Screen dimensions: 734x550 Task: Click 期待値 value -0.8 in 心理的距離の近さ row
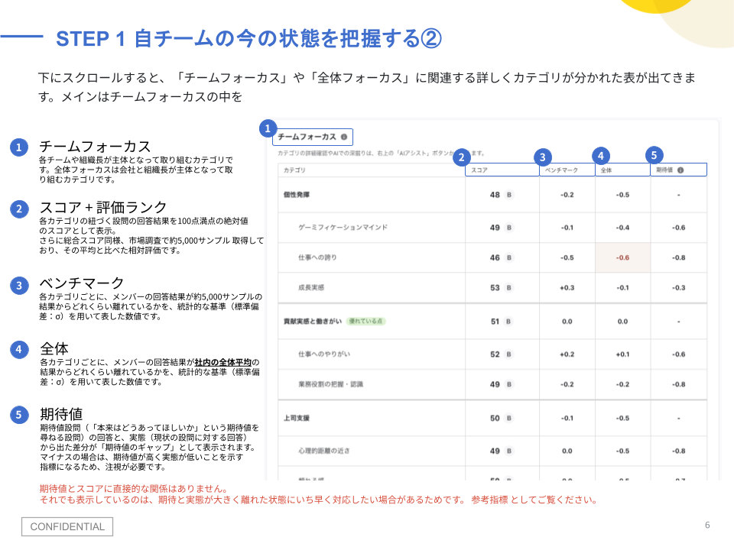tap(678, 451)
